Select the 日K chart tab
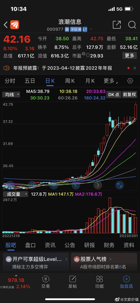 [50, 81]
